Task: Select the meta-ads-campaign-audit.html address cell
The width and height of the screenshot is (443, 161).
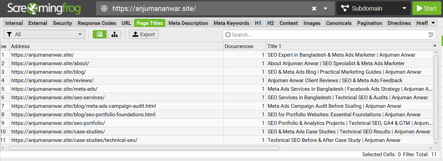Action: click(117, 106)
